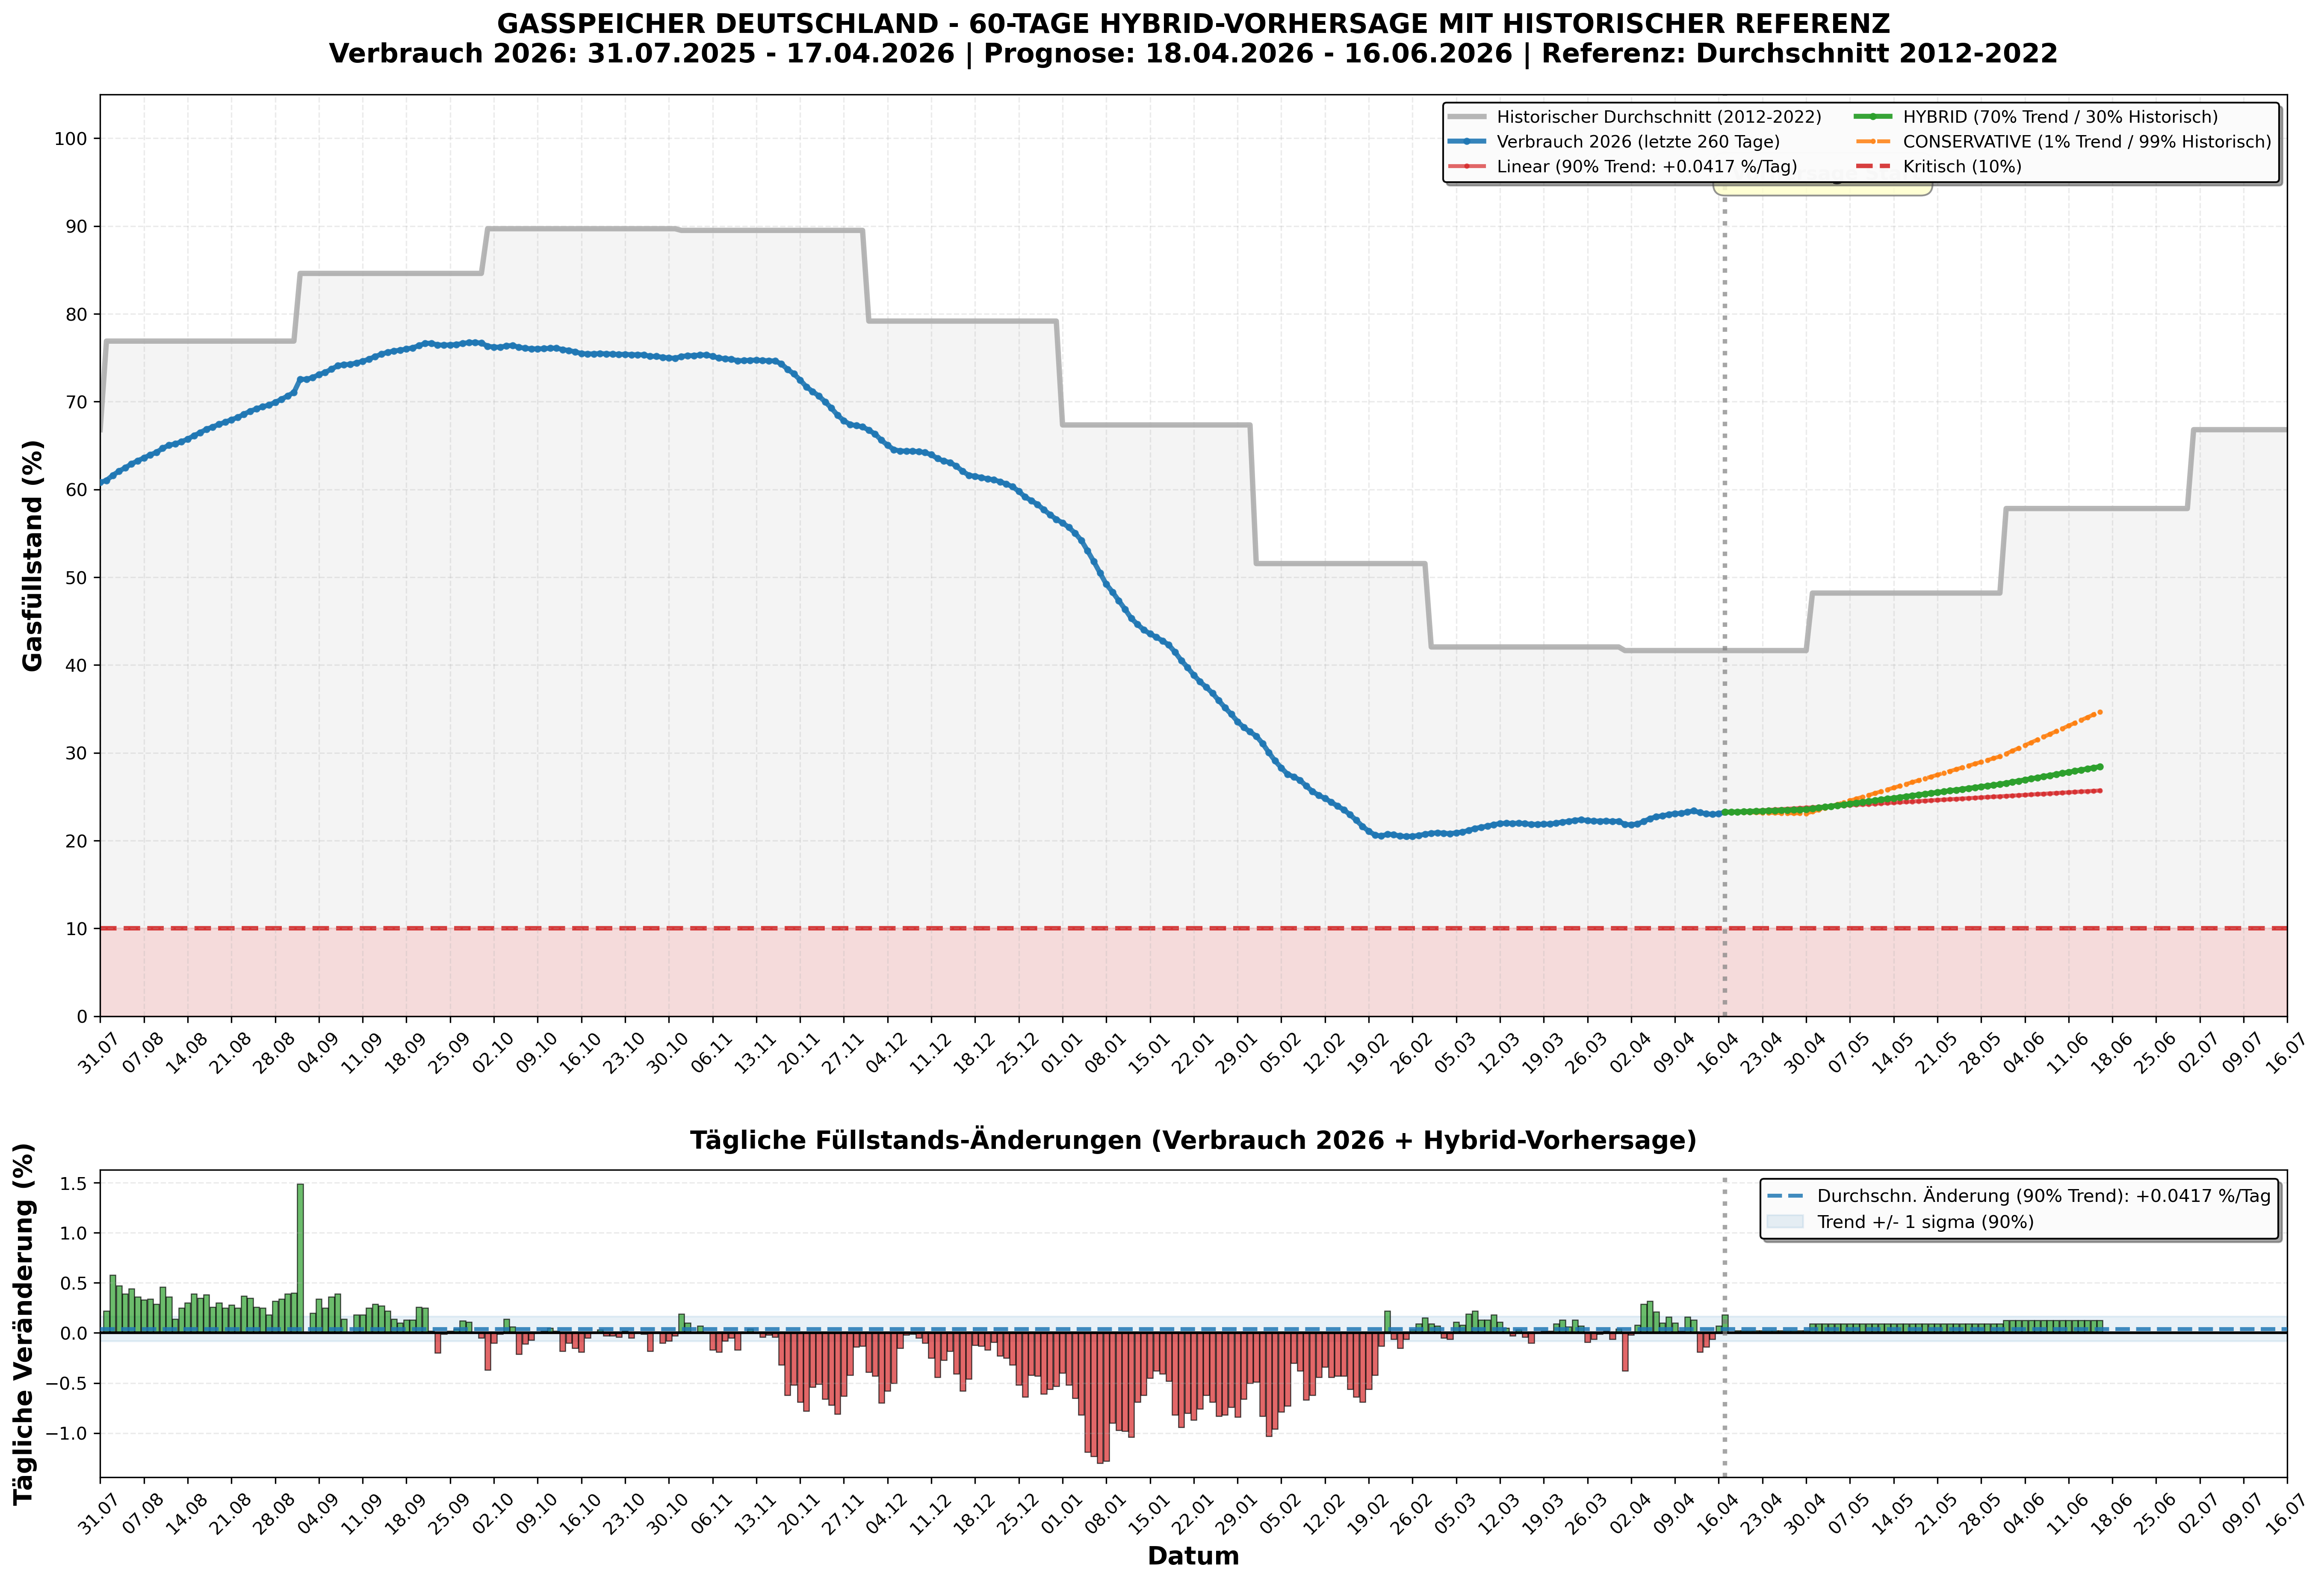The image size is (2324, 1582).
Task: Click the end point of the red linear forecast
Action: click(x=2099, y=791)
